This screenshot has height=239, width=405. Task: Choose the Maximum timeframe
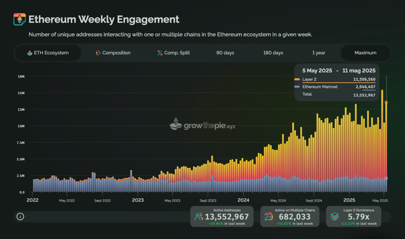(365, 53)
